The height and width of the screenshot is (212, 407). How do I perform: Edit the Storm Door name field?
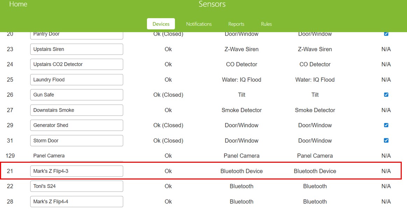tap(77, 140)
